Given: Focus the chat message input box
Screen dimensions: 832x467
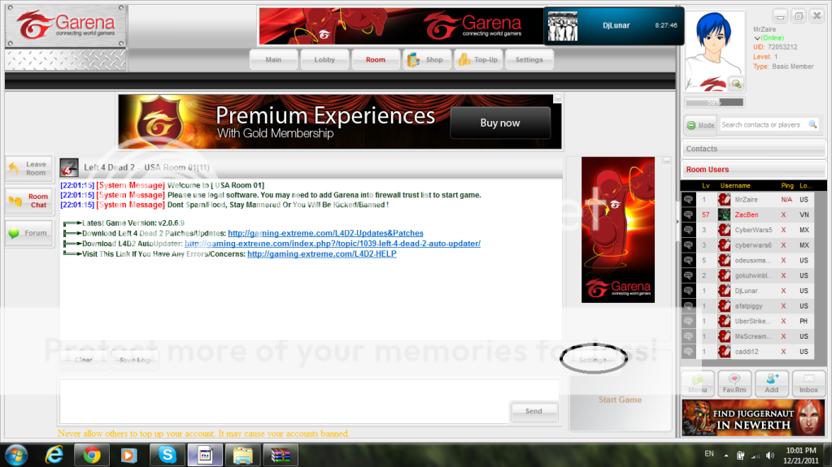Looking at the screenshot, I should 285,401.
